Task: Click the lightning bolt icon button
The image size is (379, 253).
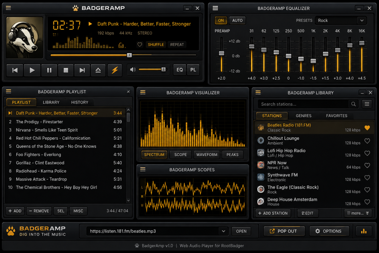Action: 115,70
